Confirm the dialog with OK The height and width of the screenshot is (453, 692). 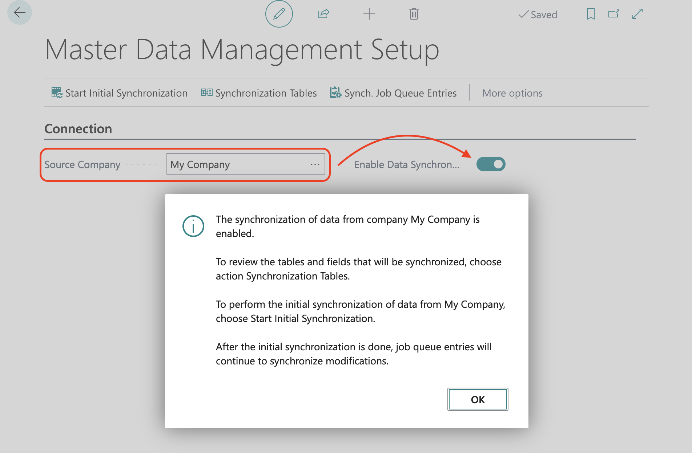[x=477, y=399]
